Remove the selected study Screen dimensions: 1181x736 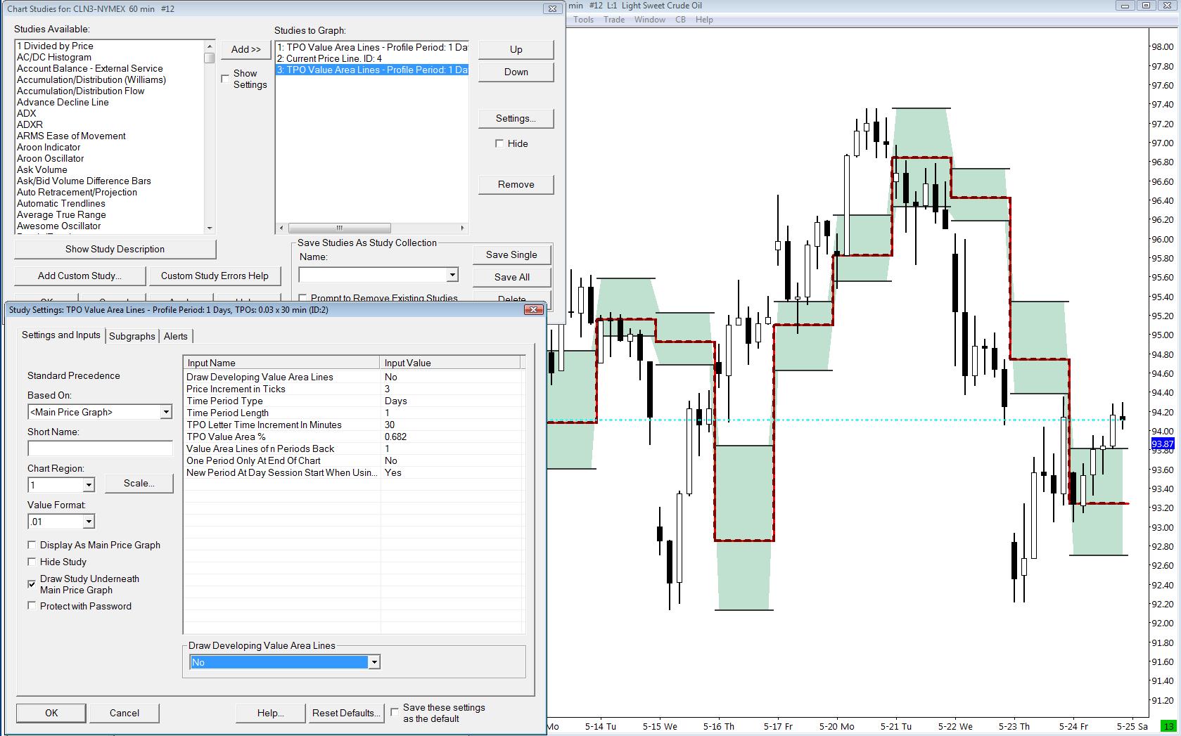click(x=516, y=184)
